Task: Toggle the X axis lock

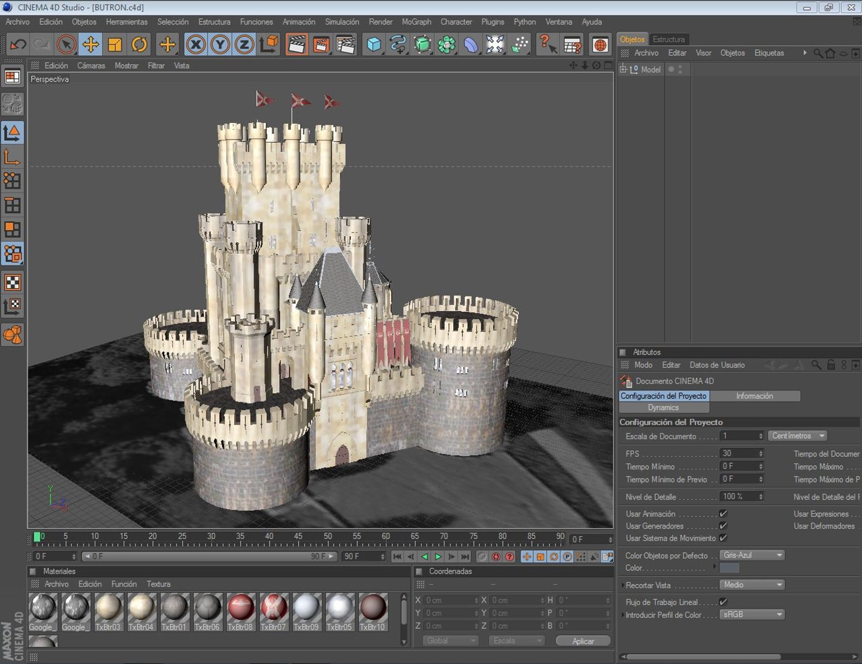Action: [196, 44]
